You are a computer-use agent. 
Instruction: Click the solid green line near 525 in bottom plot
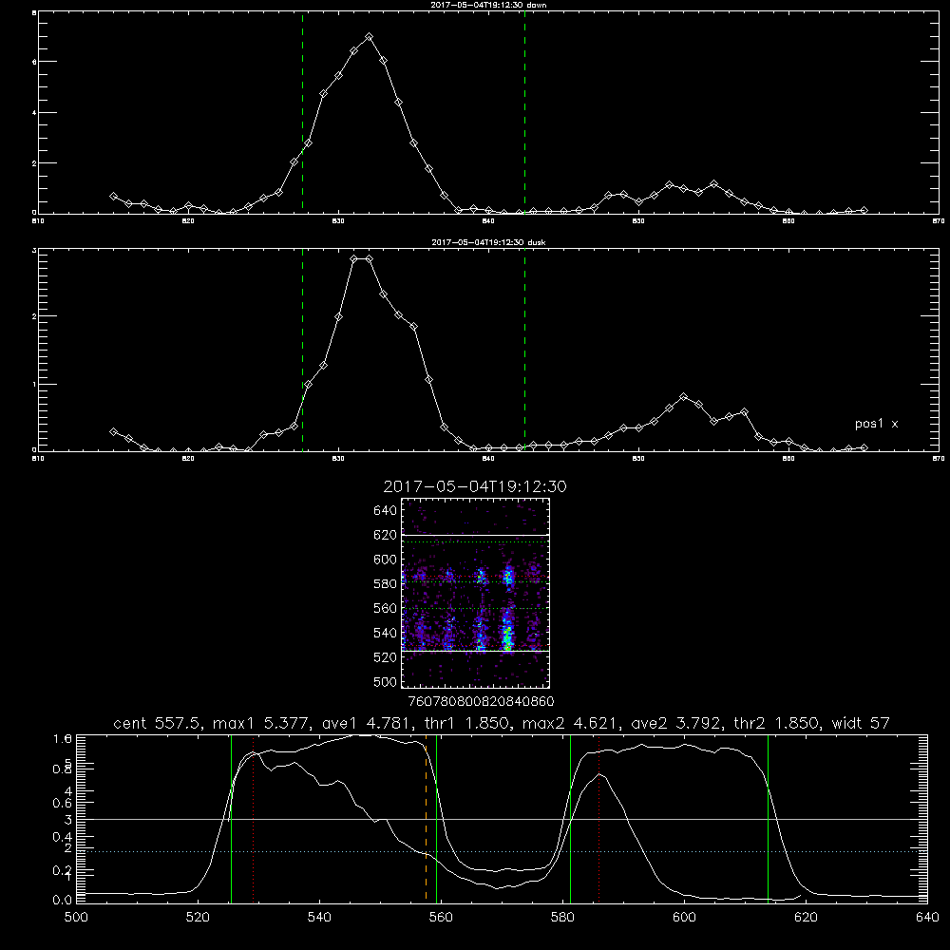[x=231, y=818]
